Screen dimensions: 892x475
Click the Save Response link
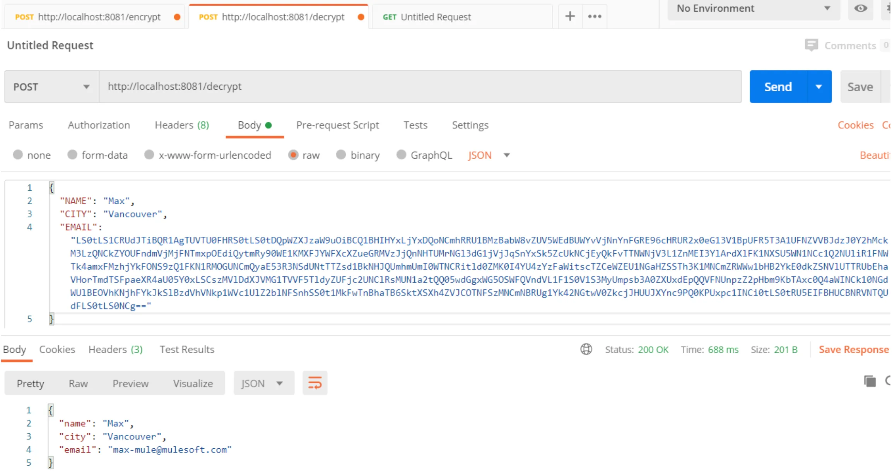[x=854, y=349]
